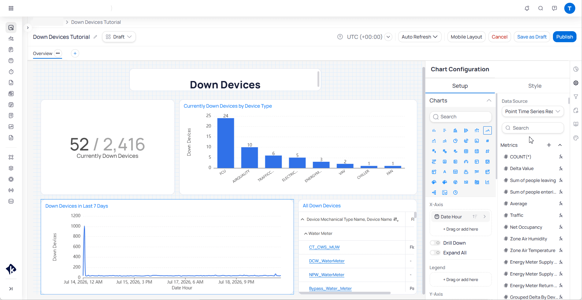Open the Draft status dropdown
The image size is (582, 300).
pos(119,37)
